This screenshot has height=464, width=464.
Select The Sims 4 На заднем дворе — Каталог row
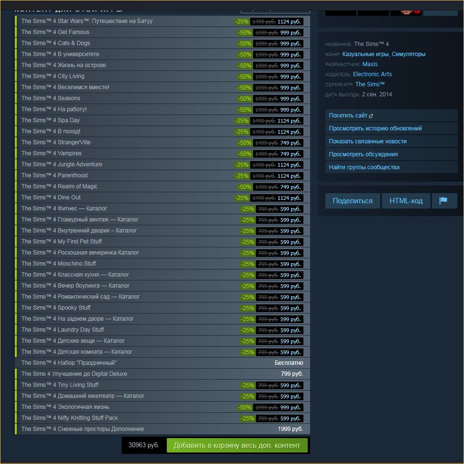tap(162, 319)
